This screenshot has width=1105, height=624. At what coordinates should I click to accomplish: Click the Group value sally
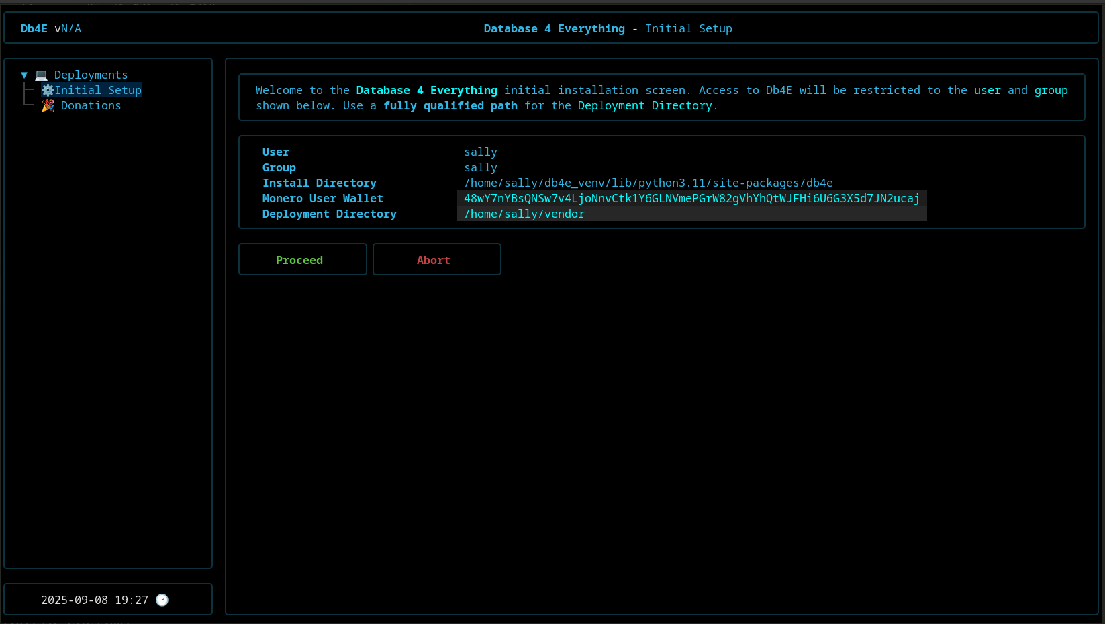coord(481,168)
